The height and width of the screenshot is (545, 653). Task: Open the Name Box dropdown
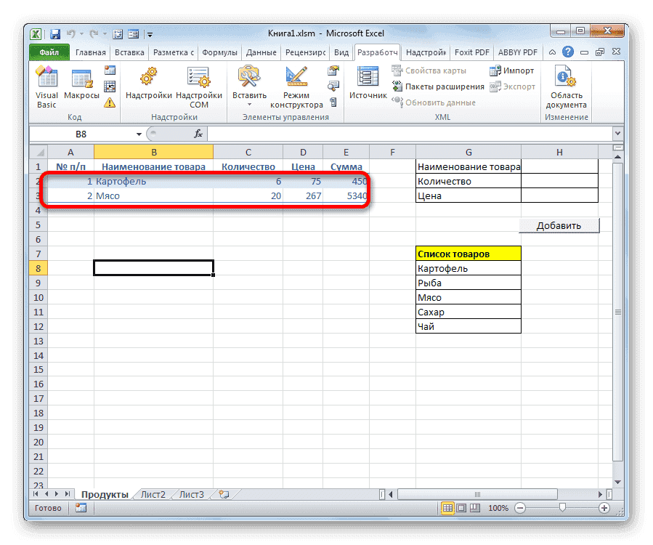click(139, 133)
